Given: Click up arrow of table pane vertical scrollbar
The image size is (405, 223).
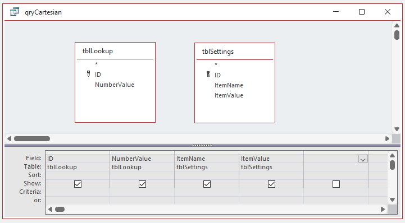Looking at the screenshot, I should (397, 25).
